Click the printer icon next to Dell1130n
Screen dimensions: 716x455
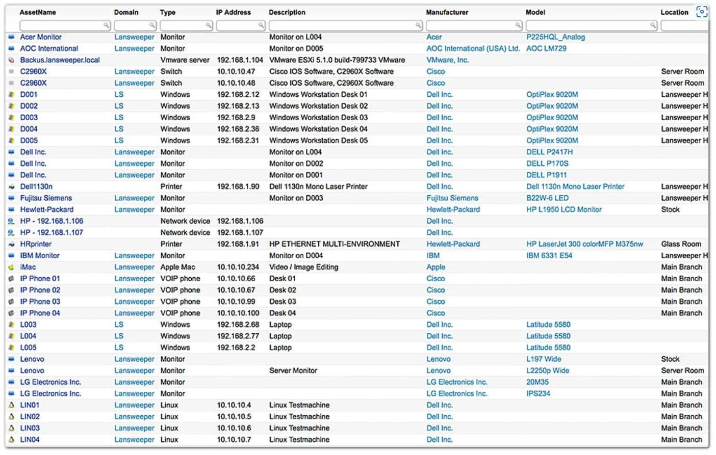[11, 187]
